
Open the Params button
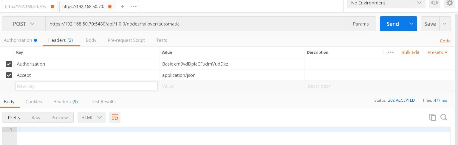pos(361,24)
